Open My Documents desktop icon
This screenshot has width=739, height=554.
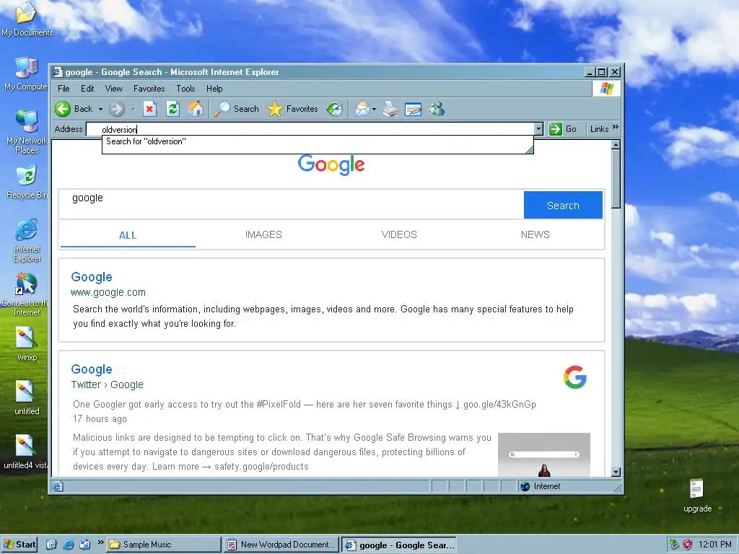27,19
